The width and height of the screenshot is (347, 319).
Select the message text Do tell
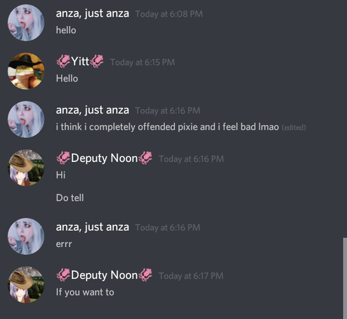coord(70,198)
